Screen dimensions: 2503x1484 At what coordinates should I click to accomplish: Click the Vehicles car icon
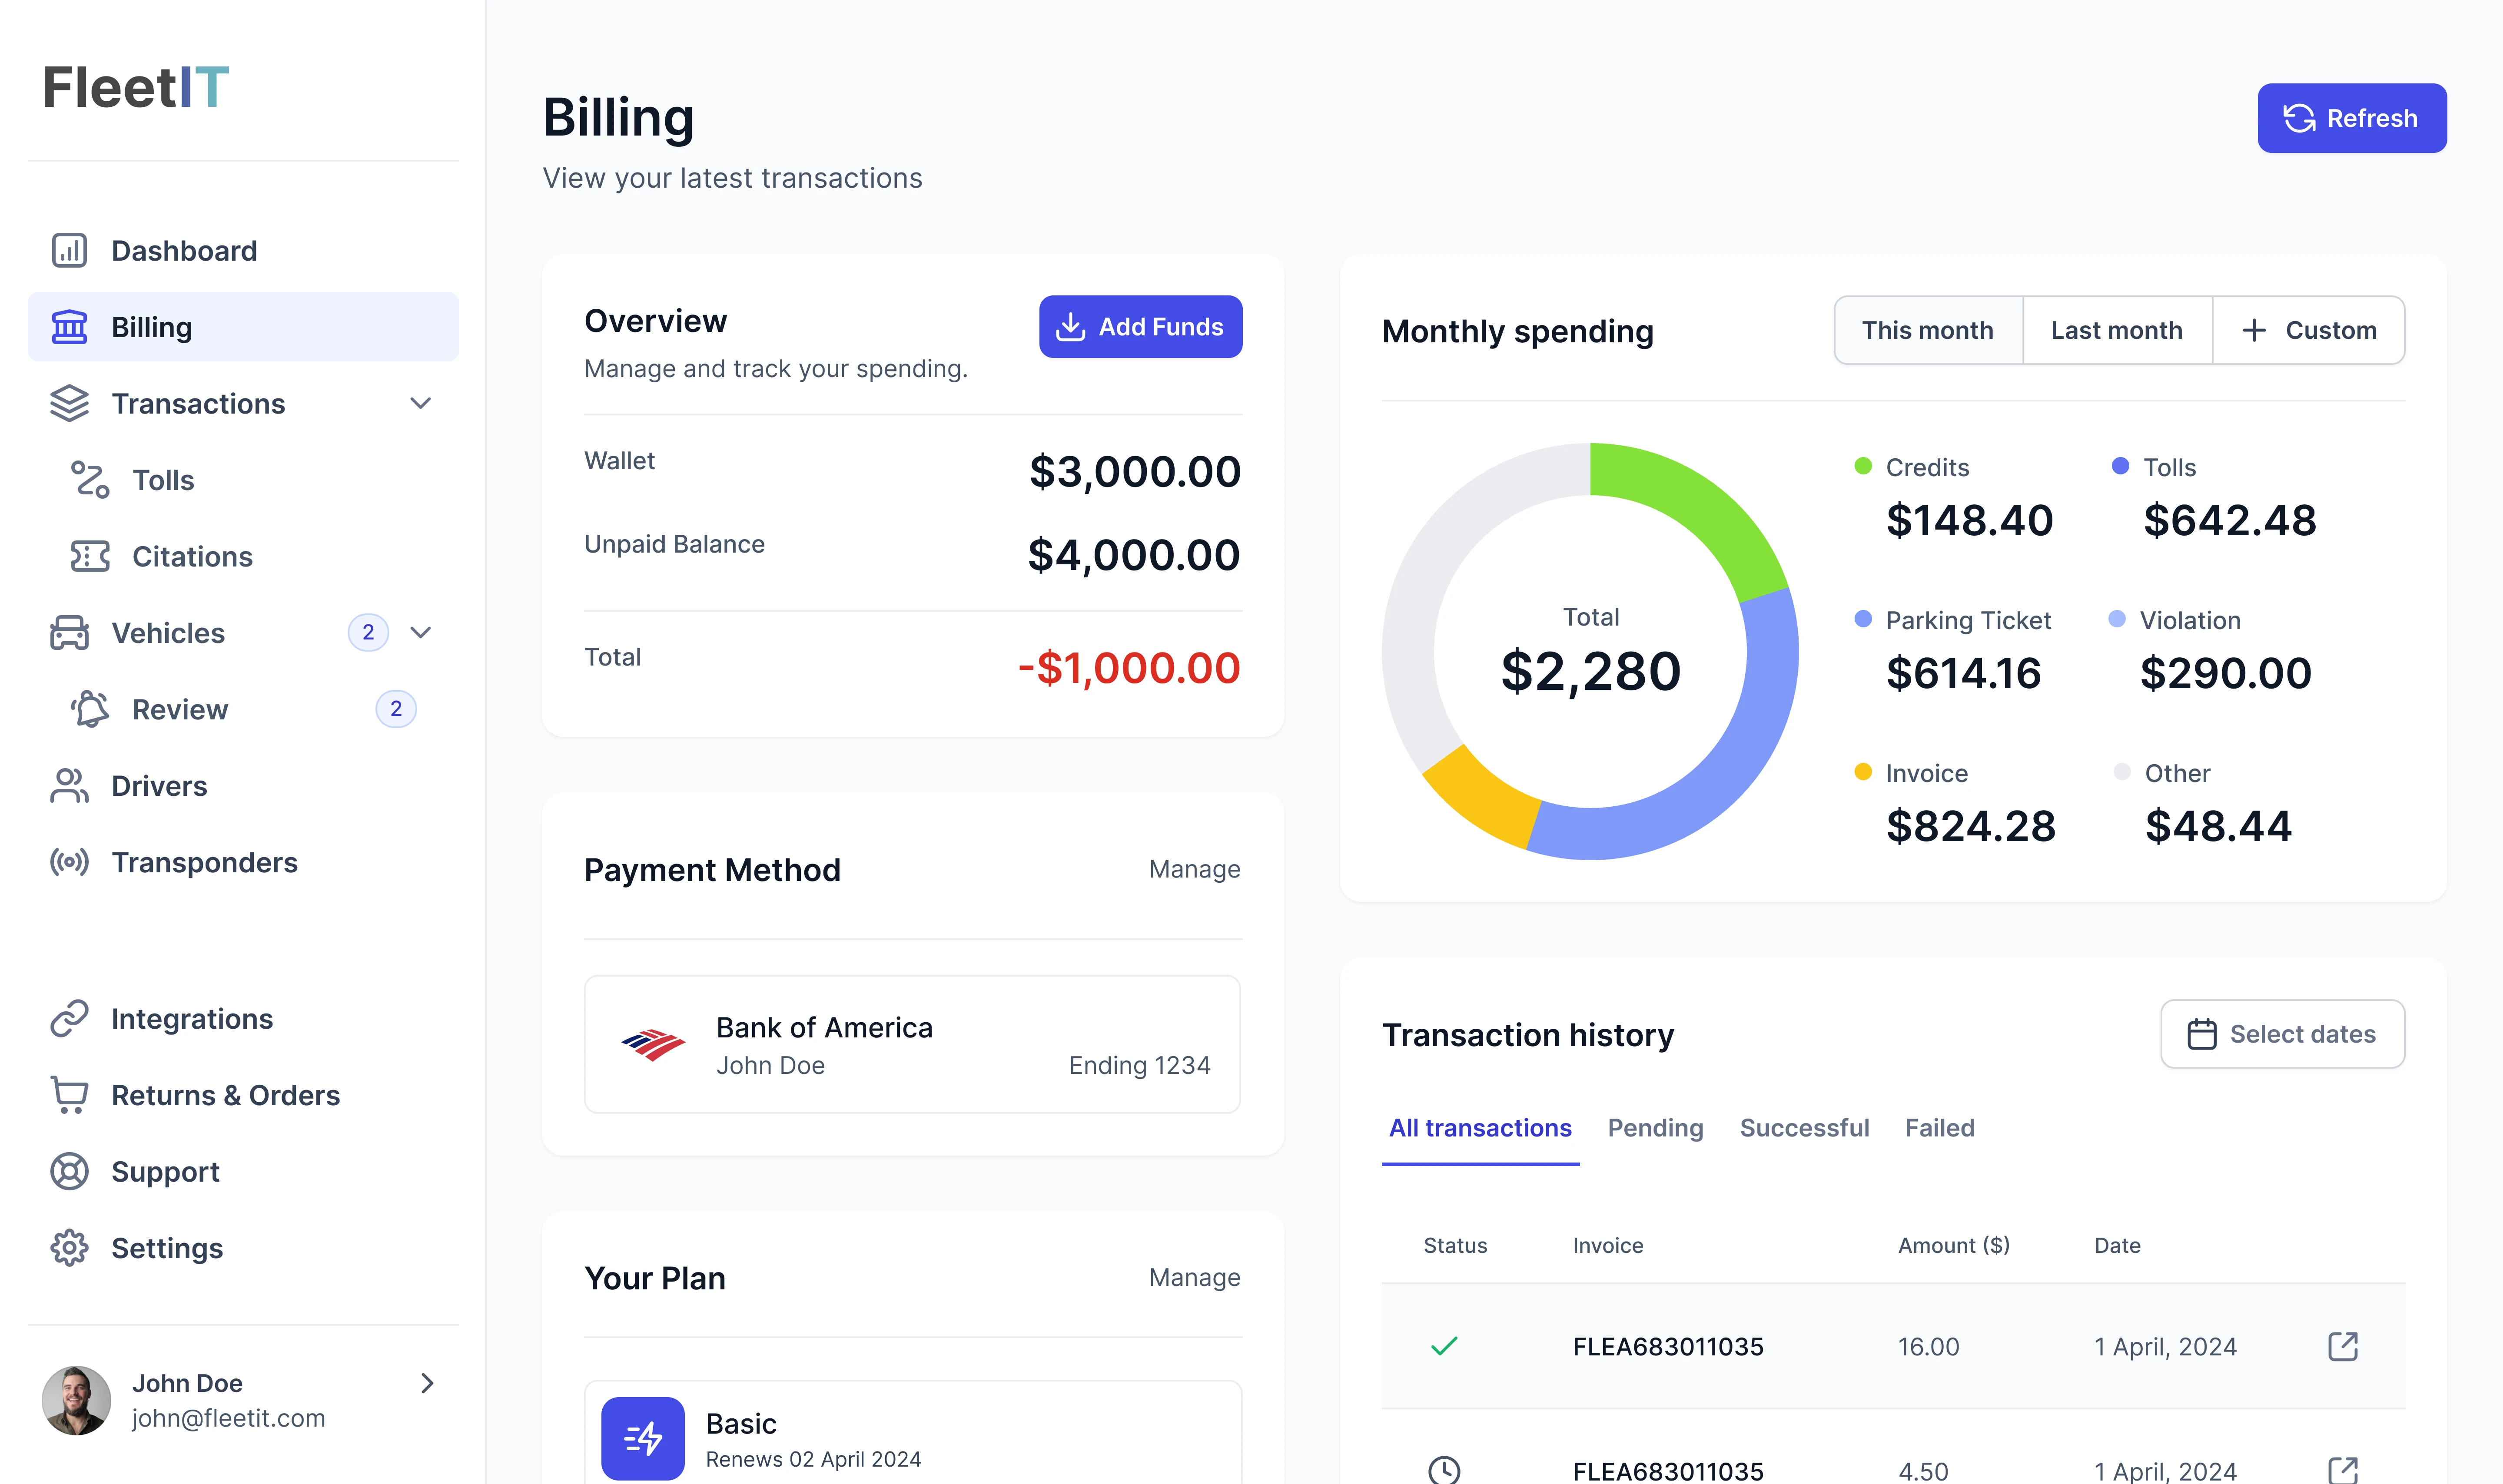coord(69,633)
